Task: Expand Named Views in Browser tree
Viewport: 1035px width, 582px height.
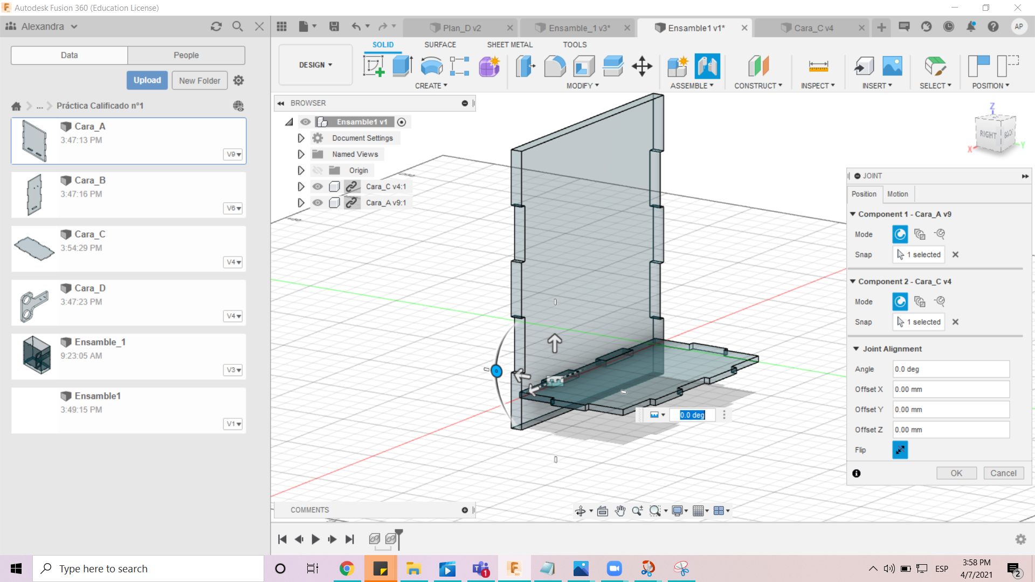Action: point(299,154)
